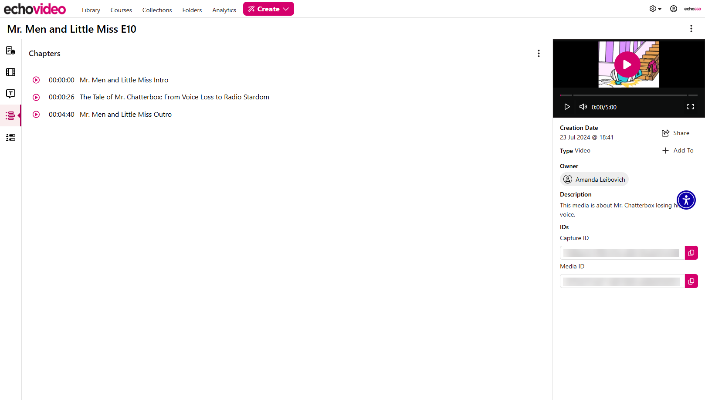The height and width of the screenshot is (400, 705).
Task: Select owner chip Amanda Leibovich
Action: [x=594, y=179]
